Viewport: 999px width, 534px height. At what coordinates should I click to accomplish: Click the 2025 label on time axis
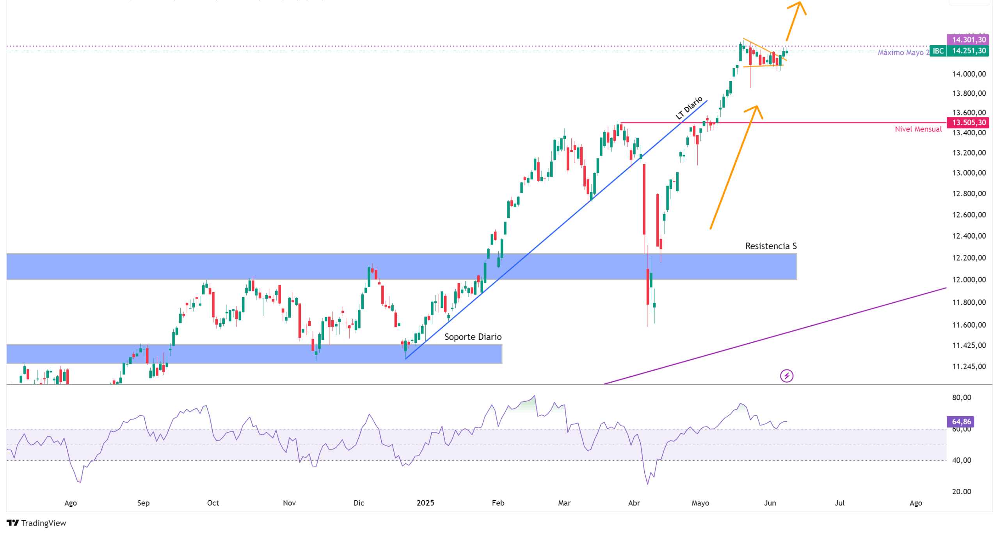425,503
